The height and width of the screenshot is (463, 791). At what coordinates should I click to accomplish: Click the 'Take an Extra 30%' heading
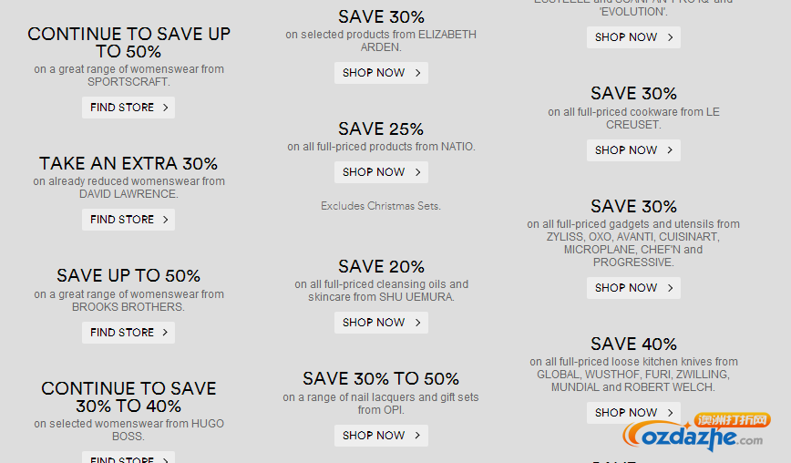128,163
